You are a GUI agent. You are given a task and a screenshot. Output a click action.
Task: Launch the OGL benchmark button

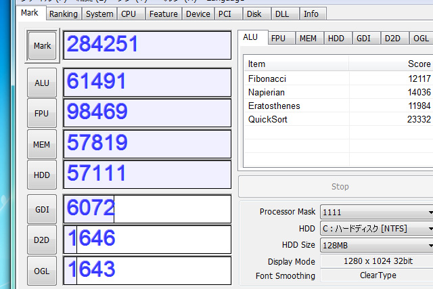(42, 271)
